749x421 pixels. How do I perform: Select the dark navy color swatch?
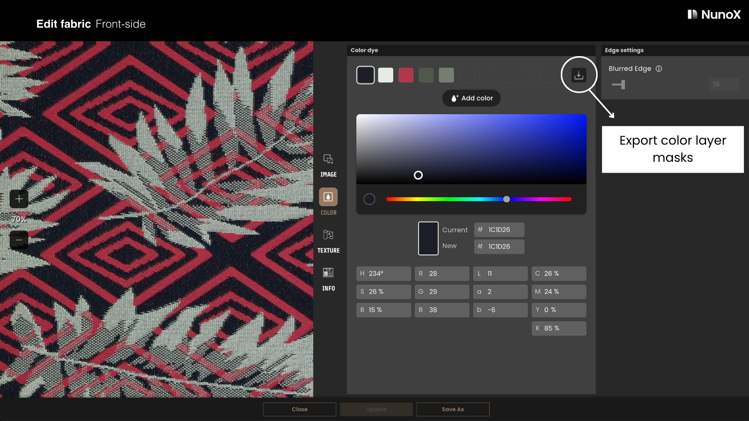[366, 75]
